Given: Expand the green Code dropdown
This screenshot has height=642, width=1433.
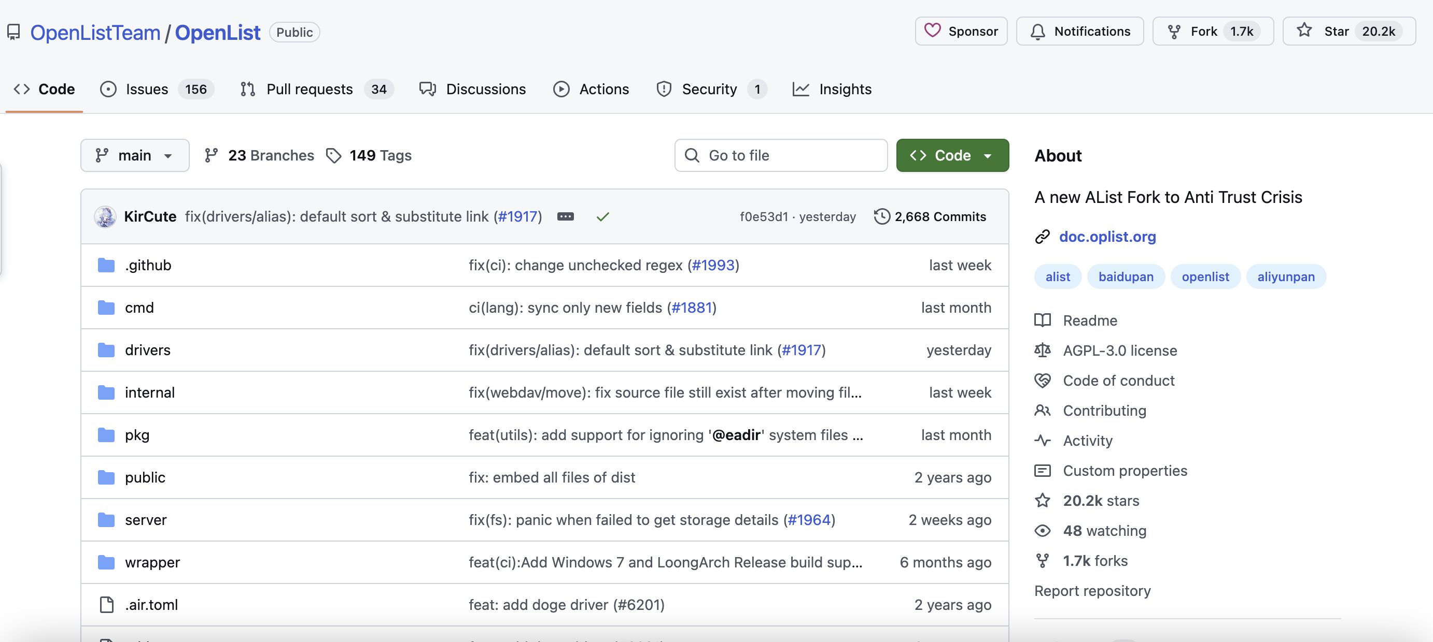Looking at the screenshot, I should click(x=952, y=155).
